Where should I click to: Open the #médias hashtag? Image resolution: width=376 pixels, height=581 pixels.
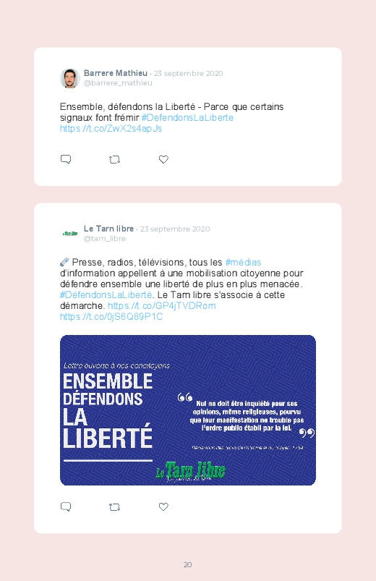tap(243, 263)
